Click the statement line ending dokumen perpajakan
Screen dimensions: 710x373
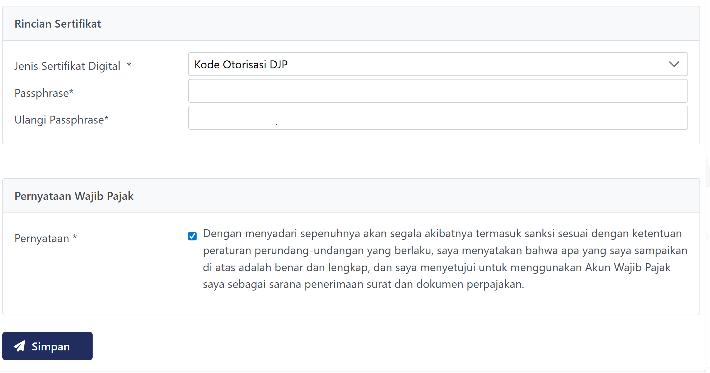point(363,284)
